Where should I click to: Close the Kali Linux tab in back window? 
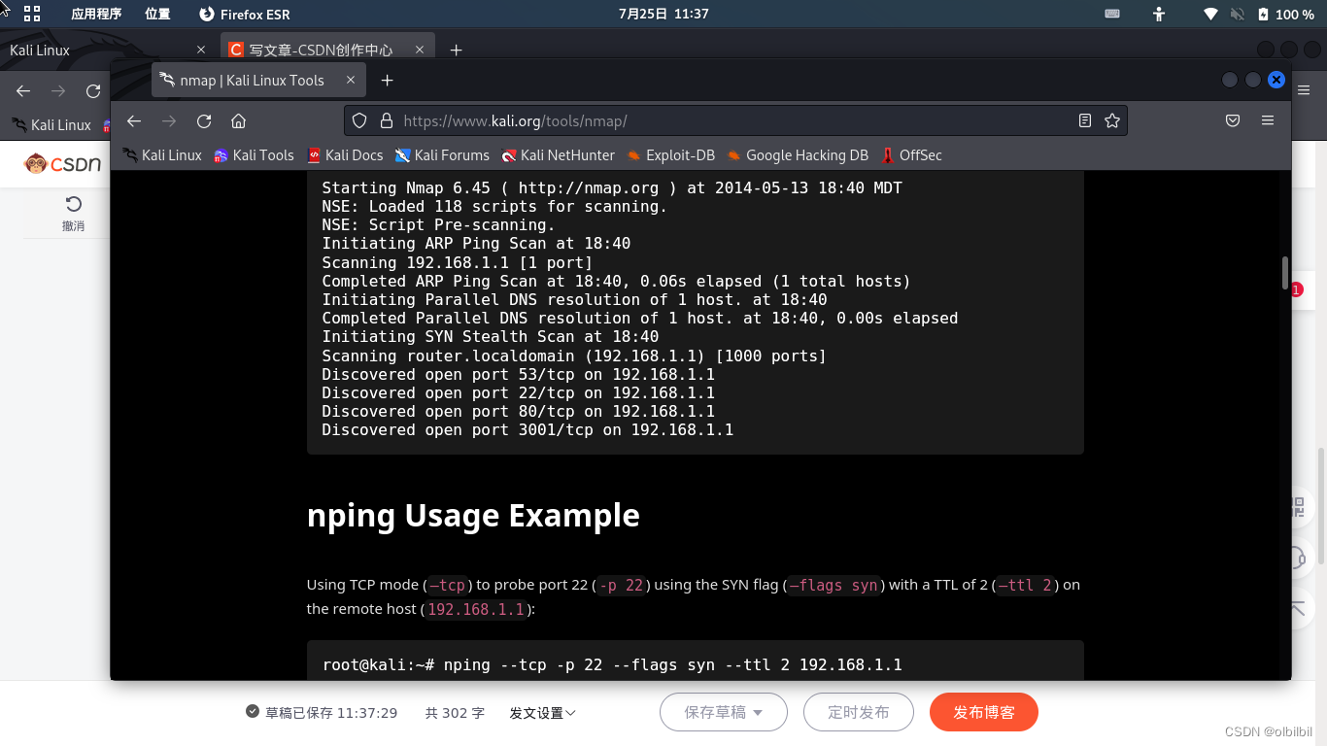(201, 50)
